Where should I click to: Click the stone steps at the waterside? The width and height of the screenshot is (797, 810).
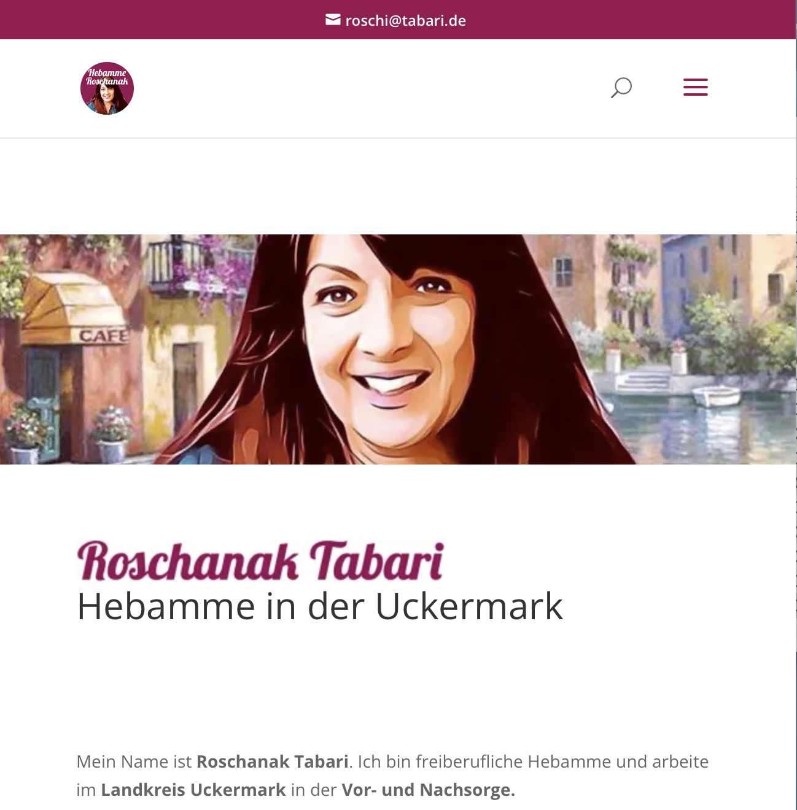(x=642, y=379)
